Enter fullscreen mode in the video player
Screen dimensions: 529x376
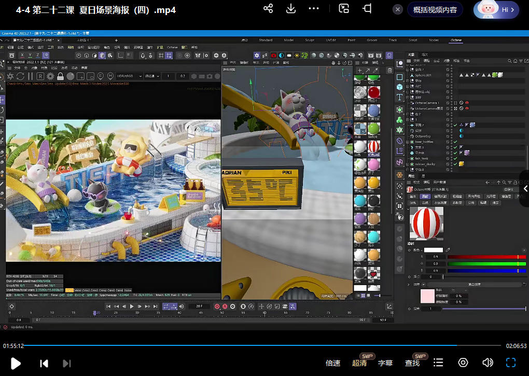click(511, 362)
